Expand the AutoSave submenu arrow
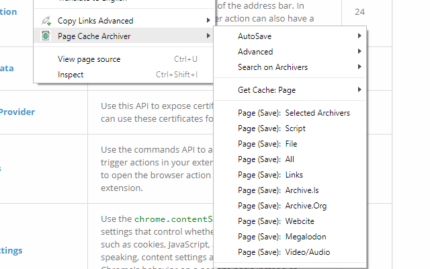 359,36
